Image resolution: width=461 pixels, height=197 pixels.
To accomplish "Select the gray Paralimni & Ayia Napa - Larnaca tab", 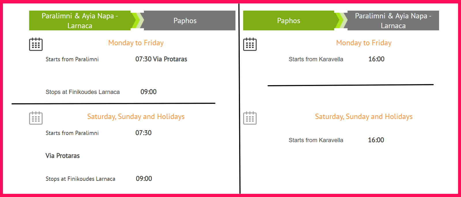I will (x=393, y=21).
